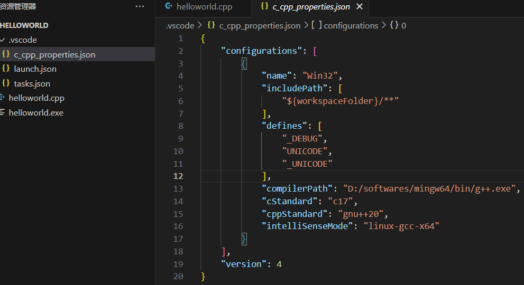Screen dimensions: 524x285
Task: Click line number 13 in the gutter
Action: [x=178, y=188]
